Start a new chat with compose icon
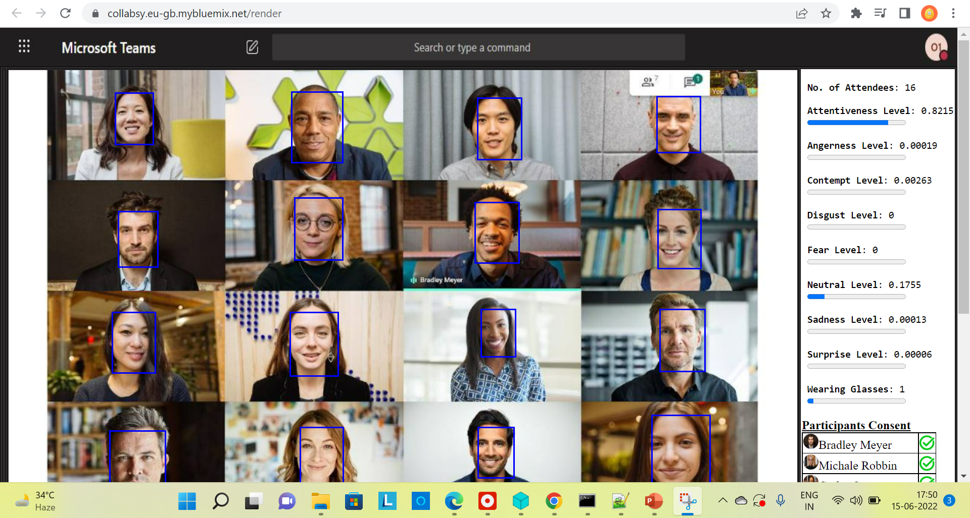This screenshot has width=970, height=518. [252, 47]
